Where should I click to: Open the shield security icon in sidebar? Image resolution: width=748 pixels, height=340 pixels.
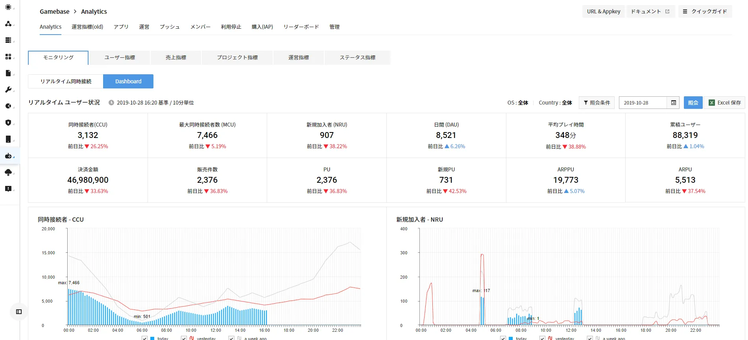(8, 123)
